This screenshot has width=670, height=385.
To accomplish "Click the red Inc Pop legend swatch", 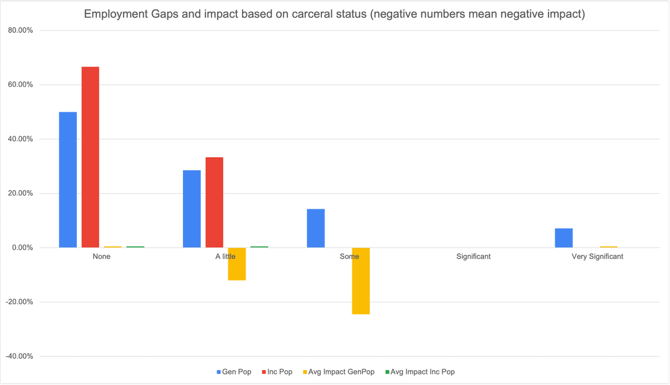I will click(x=263, y=372).
